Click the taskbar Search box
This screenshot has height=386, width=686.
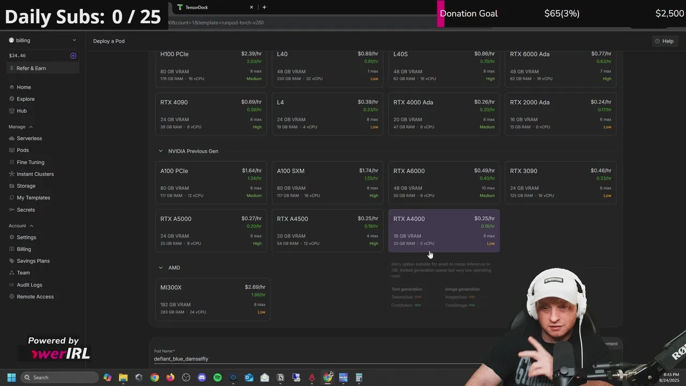click(59, 377)
